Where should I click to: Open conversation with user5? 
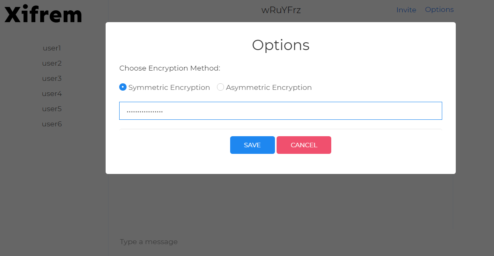tap(52, 109)
